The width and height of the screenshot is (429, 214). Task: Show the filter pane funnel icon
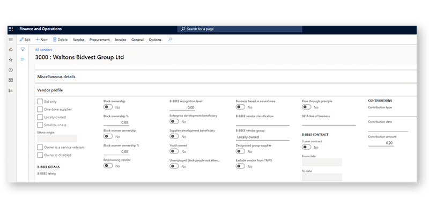tap(23, 49)
